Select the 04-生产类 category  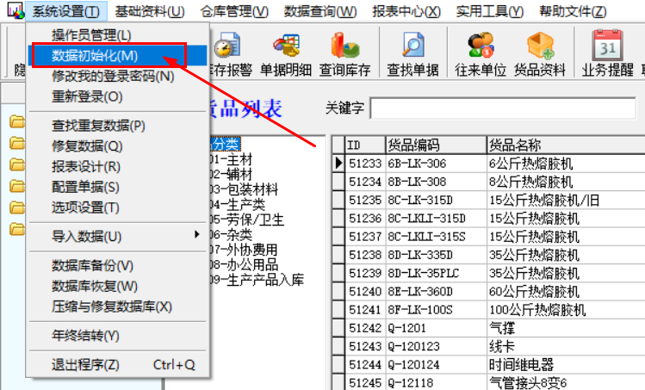(238, 204)
